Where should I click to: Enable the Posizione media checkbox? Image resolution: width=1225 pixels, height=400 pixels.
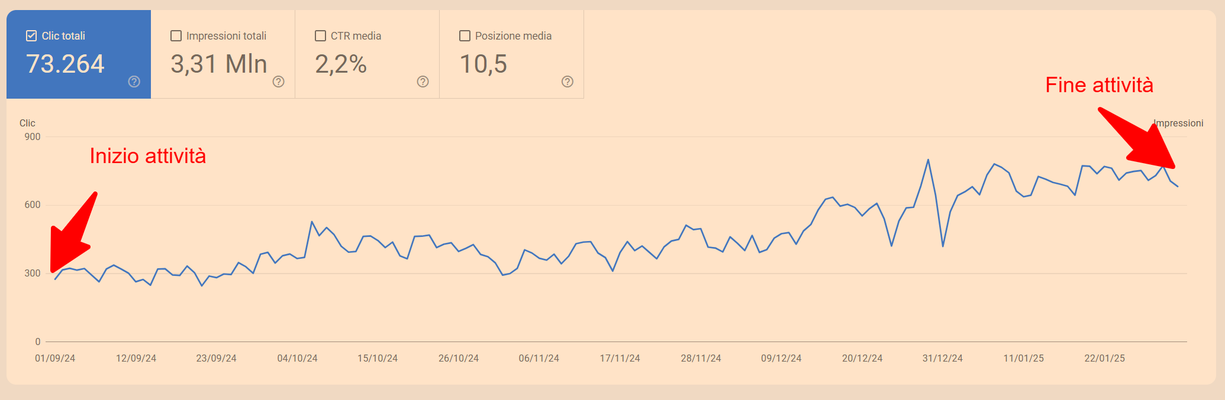(465, 36)
